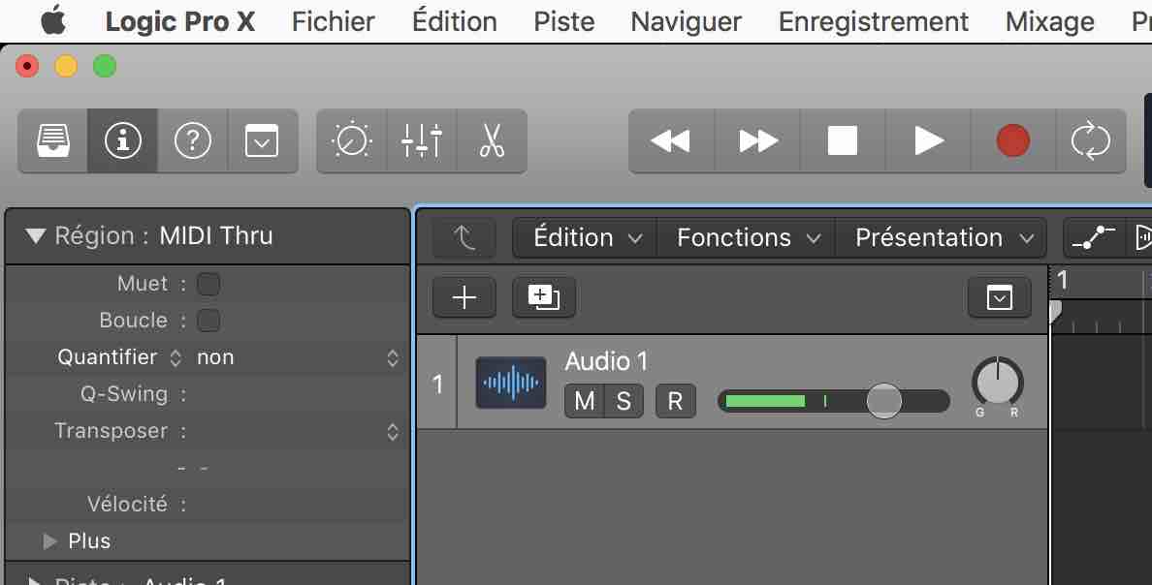Select the Audio 1 track name
The width and height of the screenshot is (1152, 585).
point(606,361)
